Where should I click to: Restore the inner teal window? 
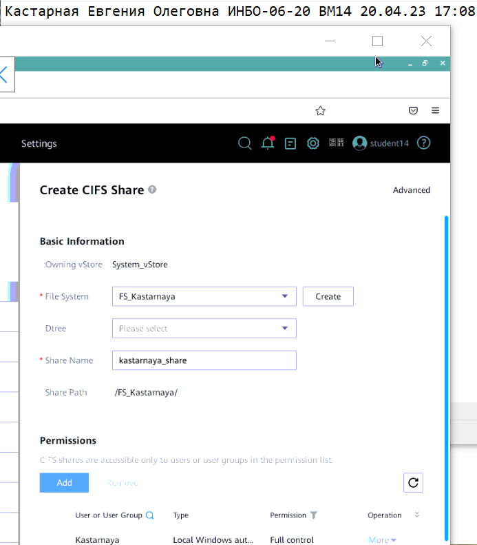(425, 63)
